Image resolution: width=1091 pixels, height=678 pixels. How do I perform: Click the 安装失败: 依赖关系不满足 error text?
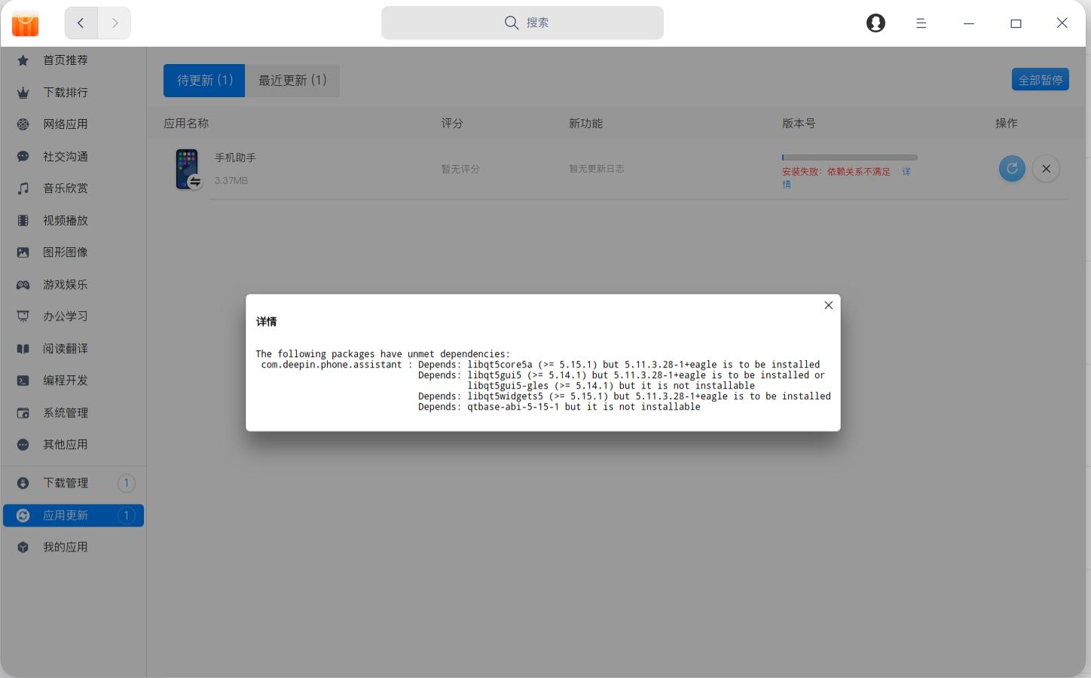pos(836,172)
